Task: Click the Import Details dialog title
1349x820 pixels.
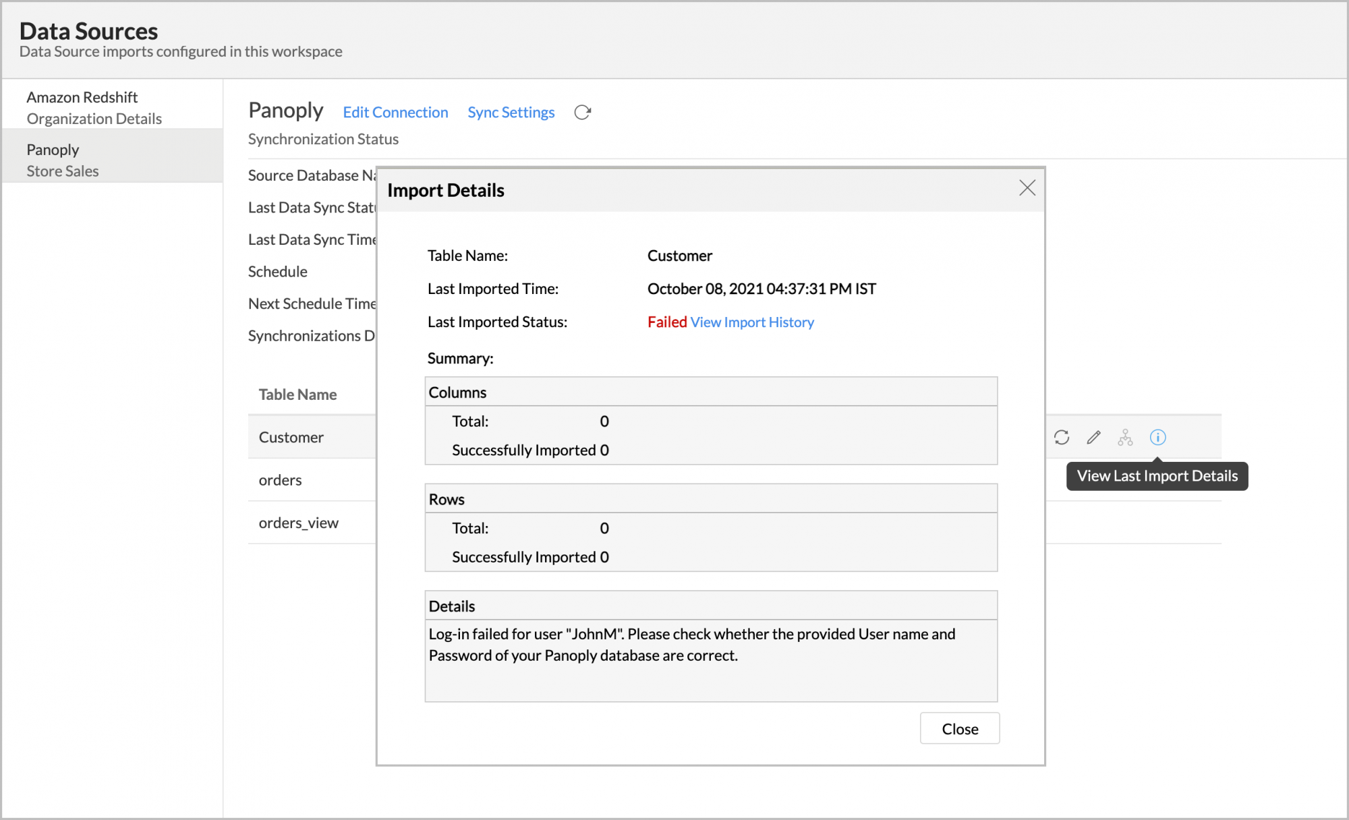Action: click(446, 191)
